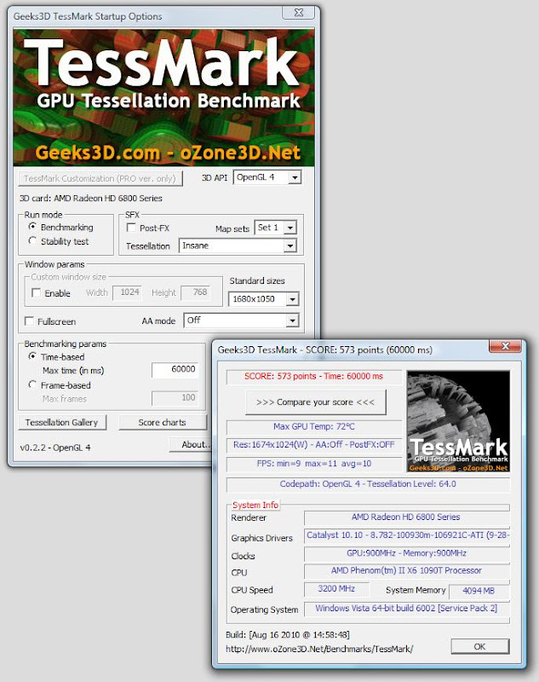Click the oZone3D.Net benchmarks URL

[x=319, y=649]
